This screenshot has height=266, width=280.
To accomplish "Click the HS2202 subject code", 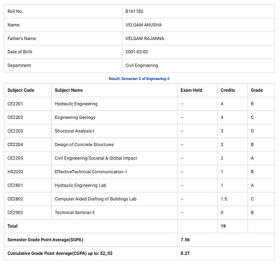I will (15, 172).
